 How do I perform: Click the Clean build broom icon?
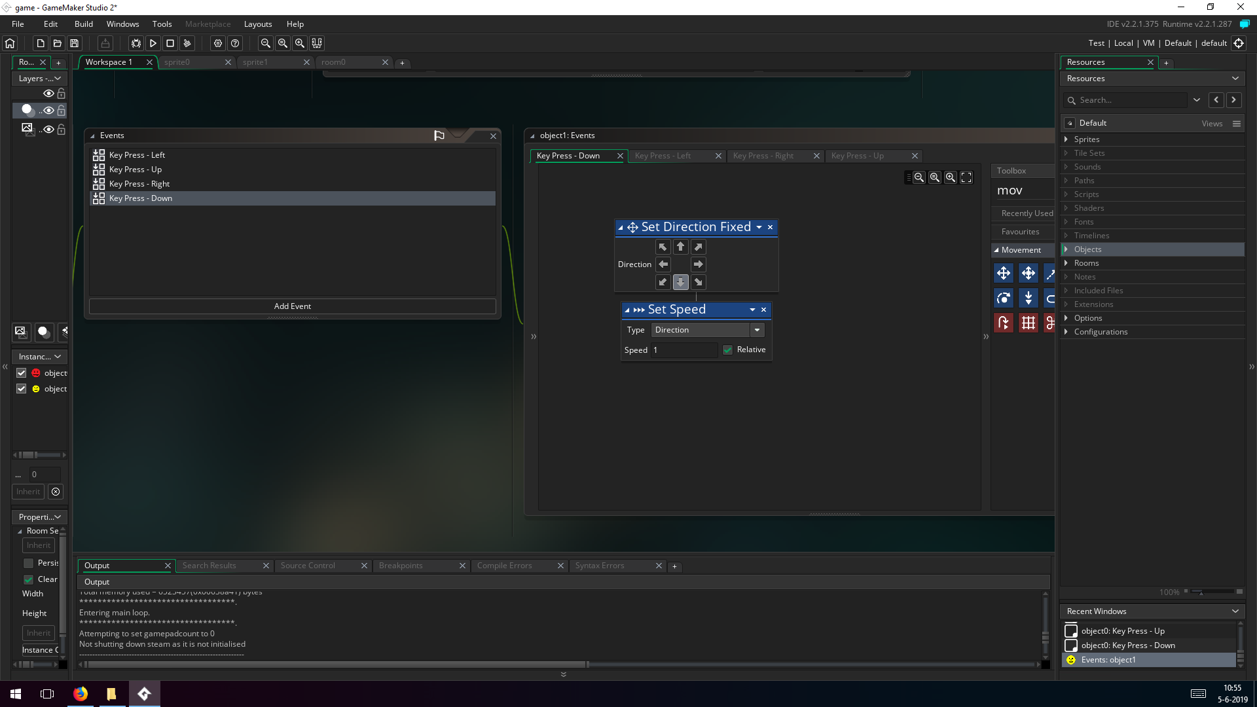point(187,43)
